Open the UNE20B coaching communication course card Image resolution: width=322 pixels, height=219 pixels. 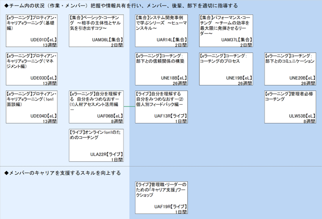coord(290,69)
